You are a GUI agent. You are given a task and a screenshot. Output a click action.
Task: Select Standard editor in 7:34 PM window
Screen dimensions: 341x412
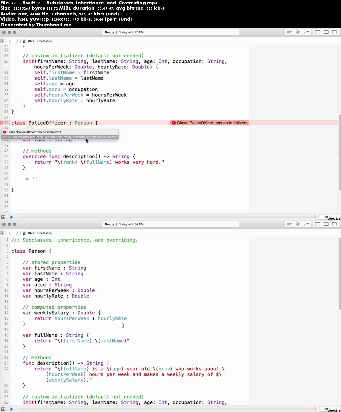[x=289, y=224]
